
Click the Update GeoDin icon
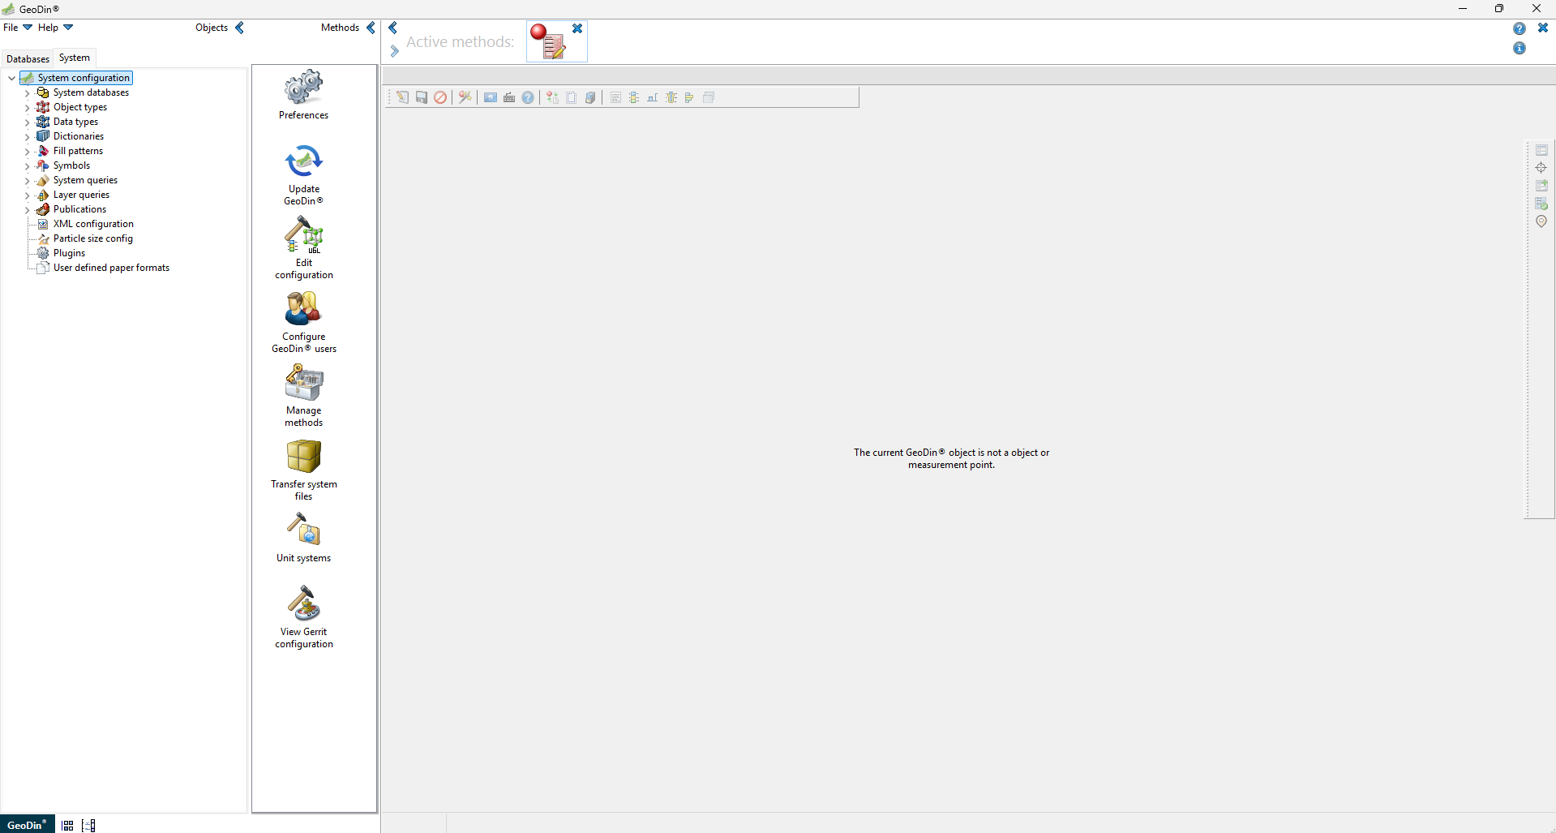point(303,162)
